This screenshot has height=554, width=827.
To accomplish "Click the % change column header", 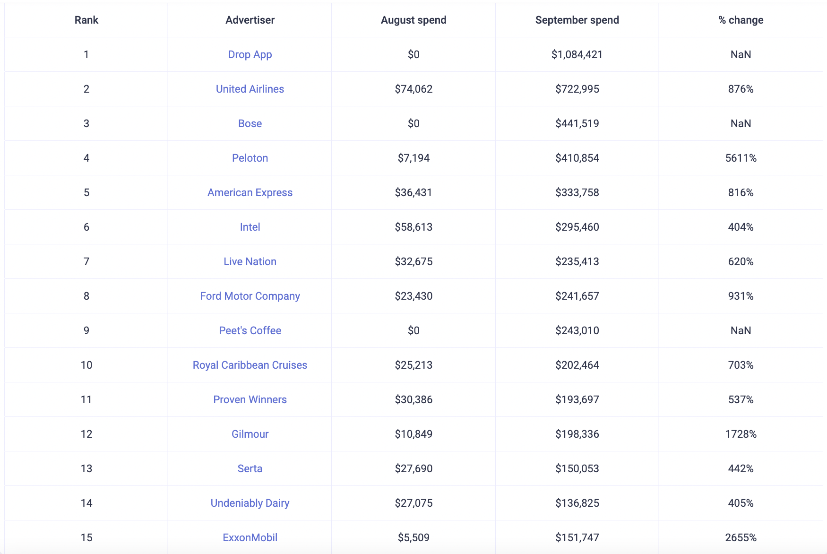I will pyautogui.click(x=741, y=20).
